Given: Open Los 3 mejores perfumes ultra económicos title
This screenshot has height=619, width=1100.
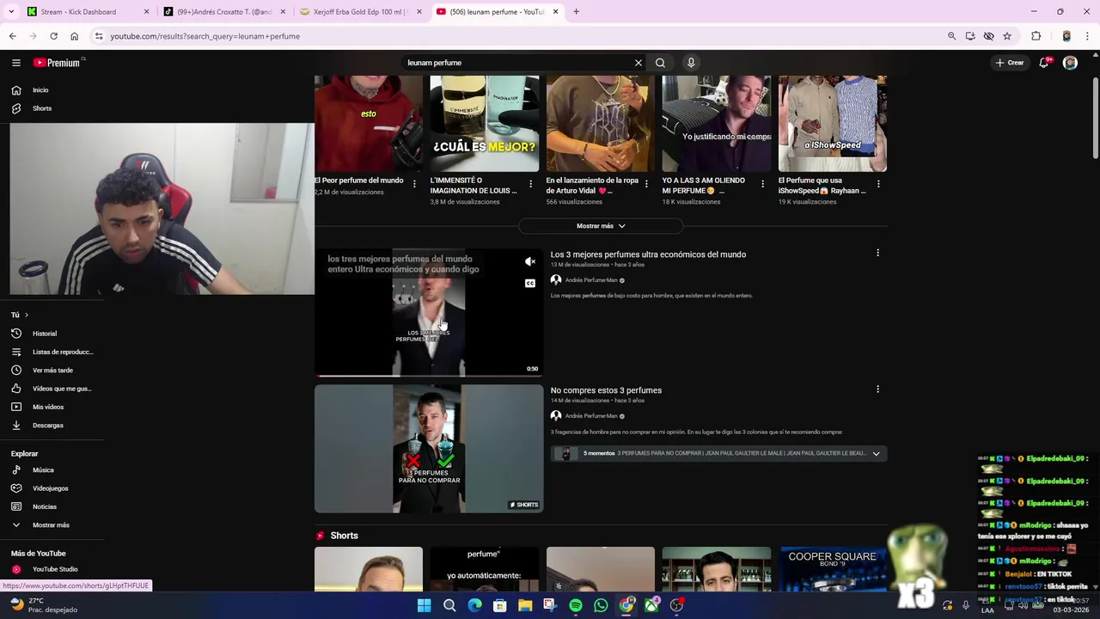Looking at the screenshot, I should [x=648, y=254].
